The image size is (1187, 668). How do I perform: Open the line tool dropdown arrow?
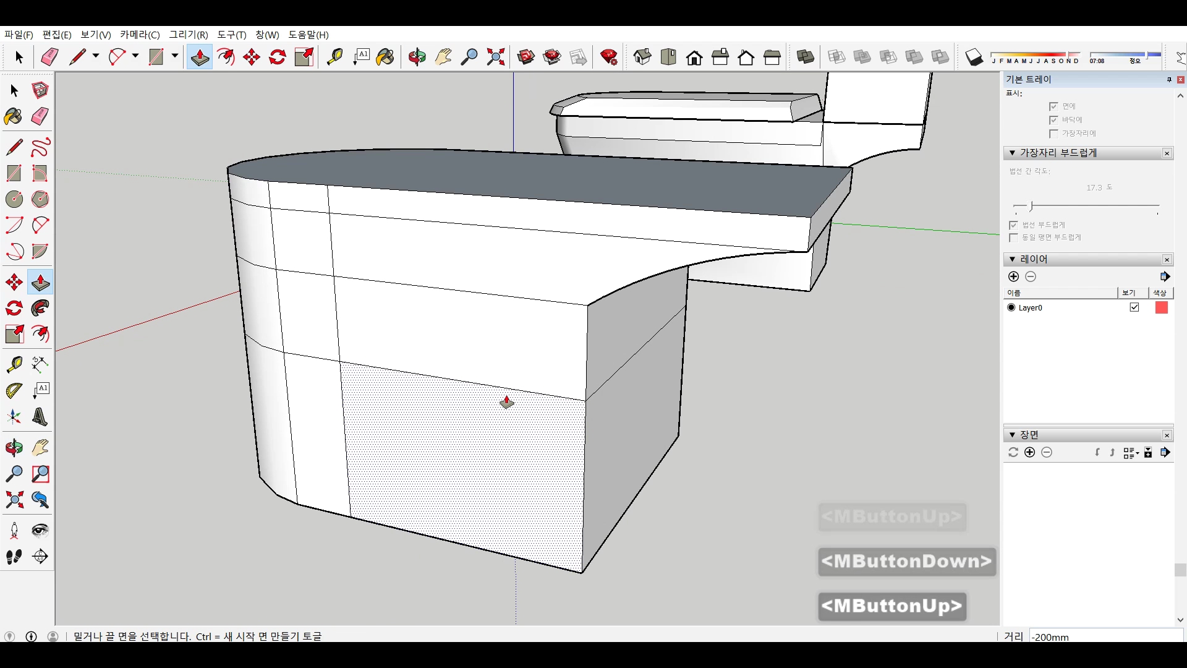[96, 56]
